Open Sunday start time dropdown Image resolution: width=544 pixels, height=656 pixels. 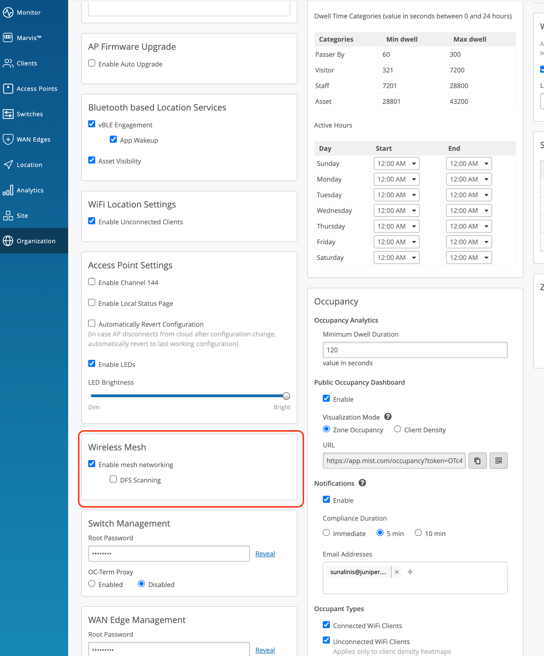click(x=396, y=164)
